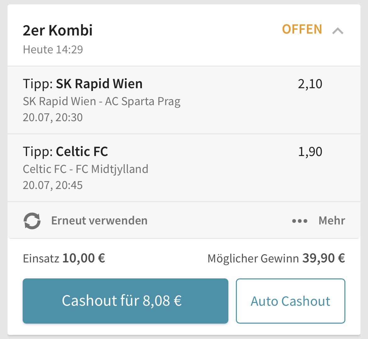Open the Celtic FC tip row
Image resolution: width=368 pixels, height=339 pixels.
tap(184, 168)
